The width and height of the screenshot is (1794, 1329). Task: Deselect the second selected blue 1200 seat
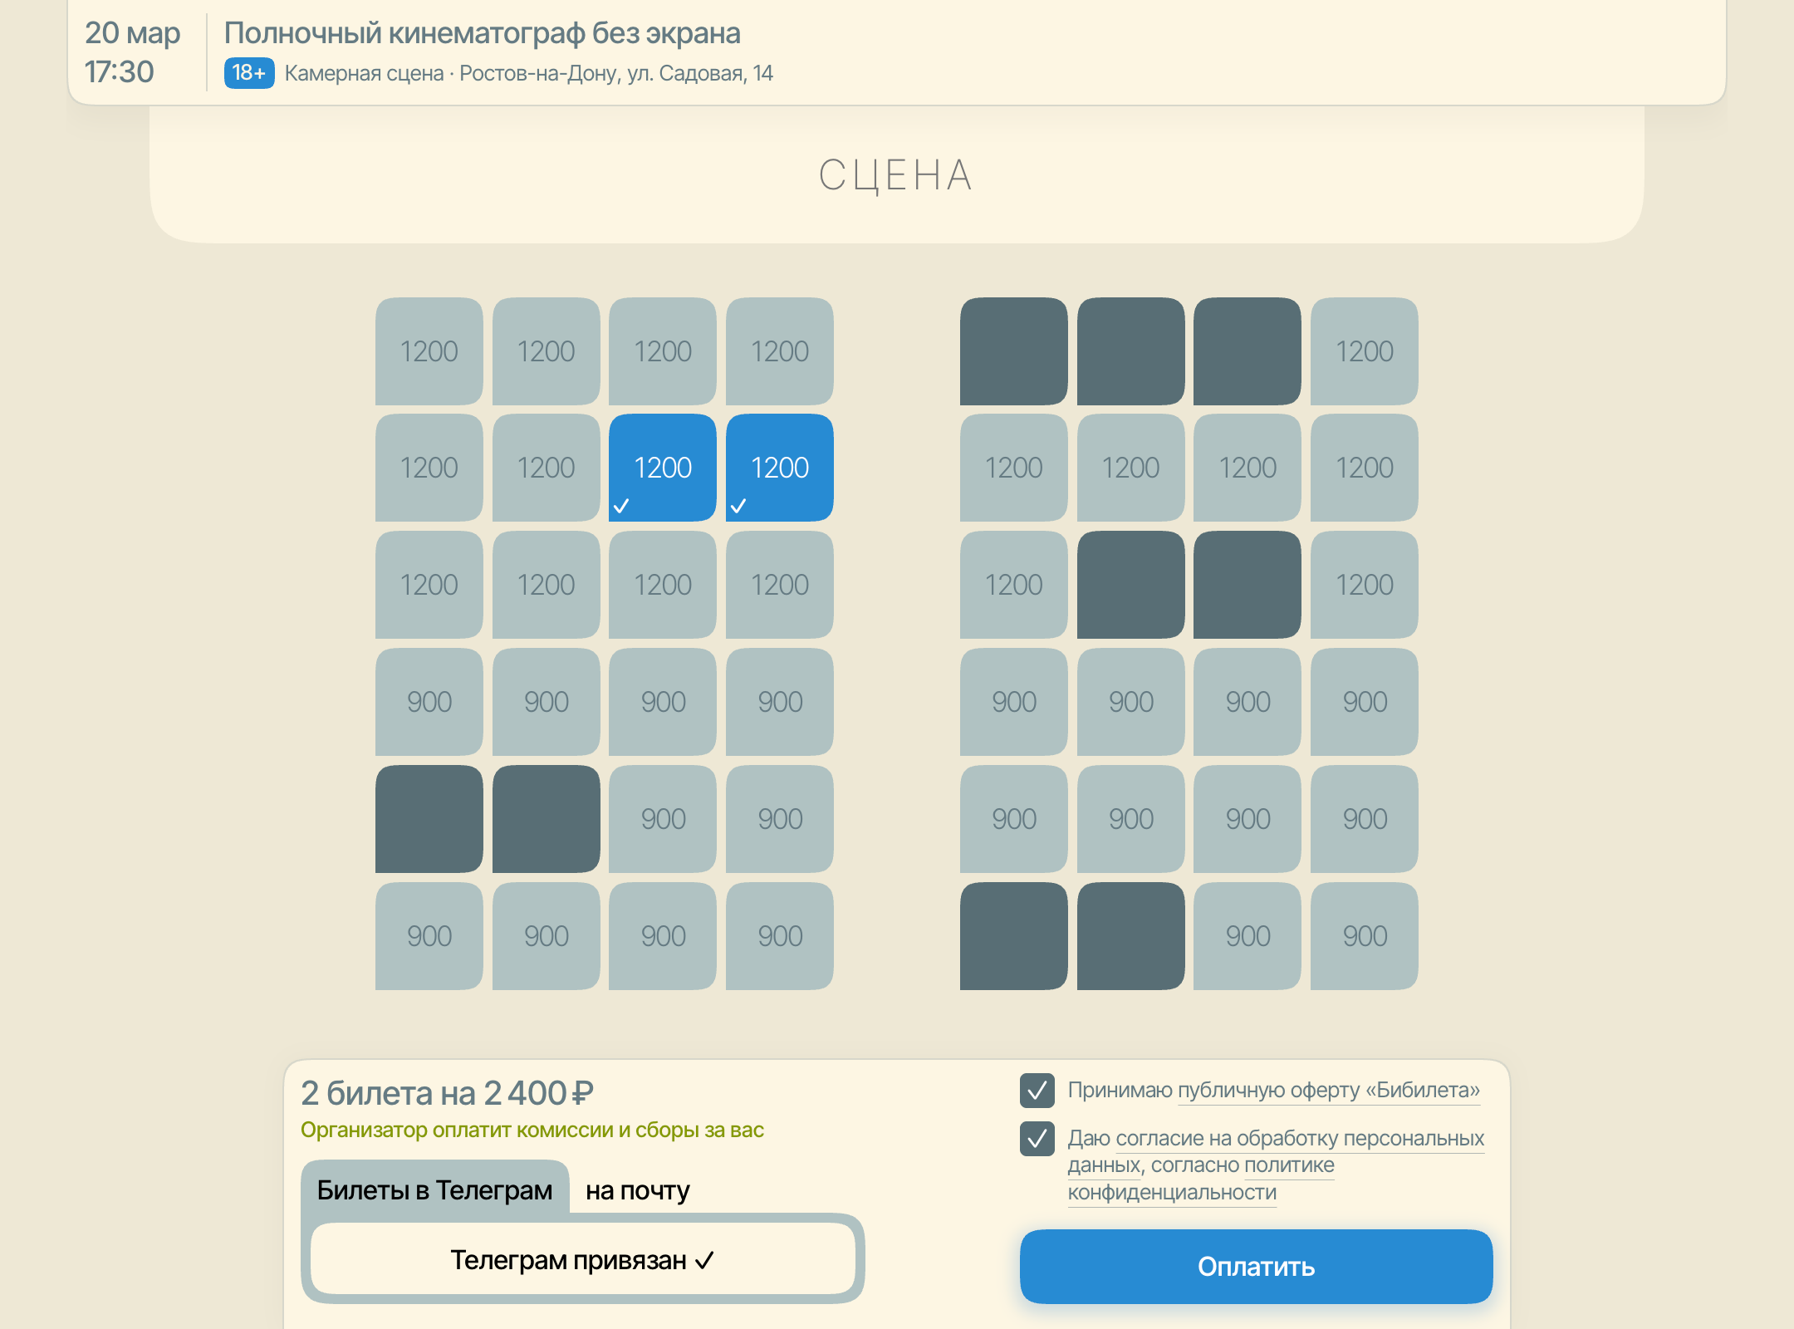(x=779, y=468)
